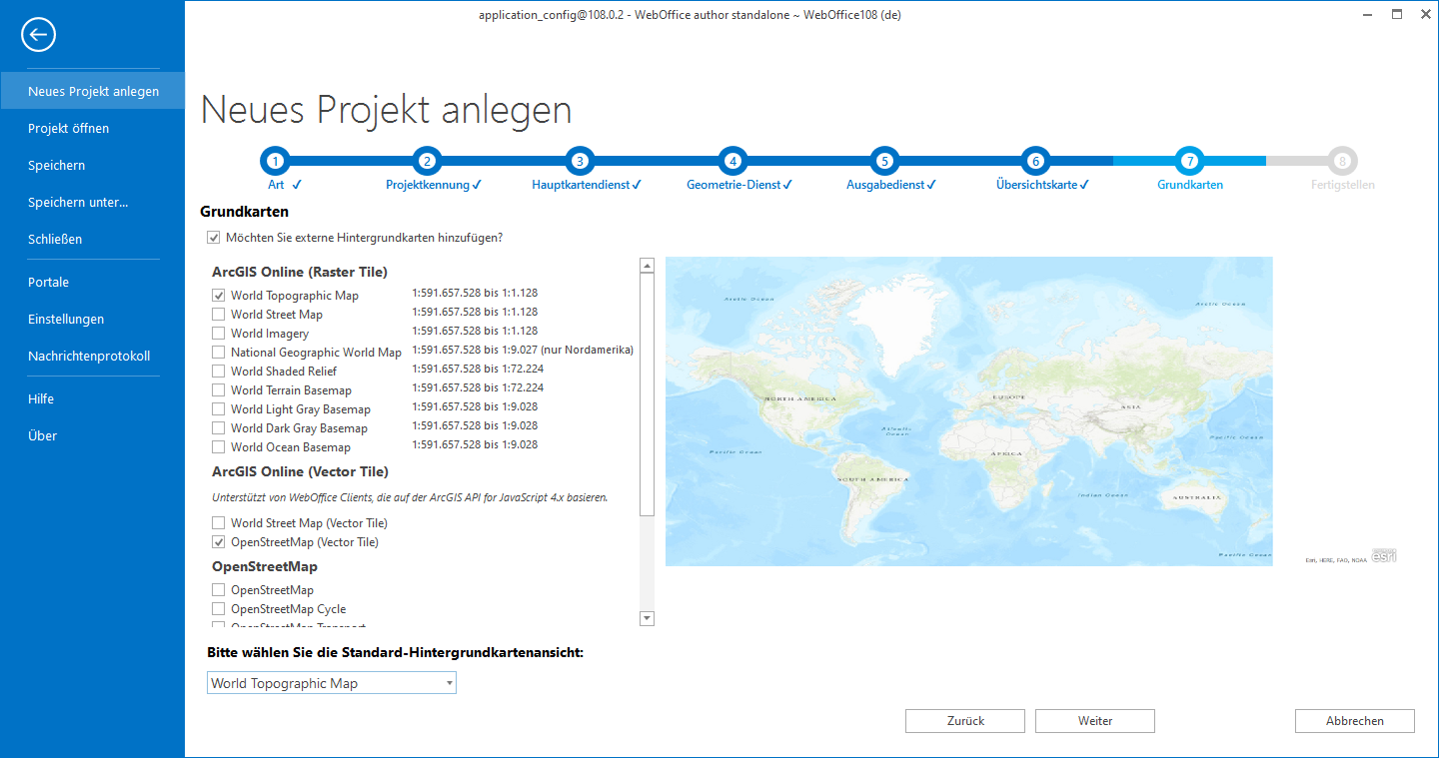Click scale text ending '(nur Nordamerika)'
Image resolution: width=1439 pixels, height=758 pixels.
coord(523,350)
